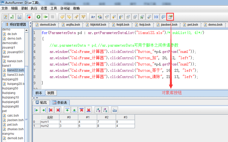Open the object library button (对象库)
228x142 pixels.
170,17
